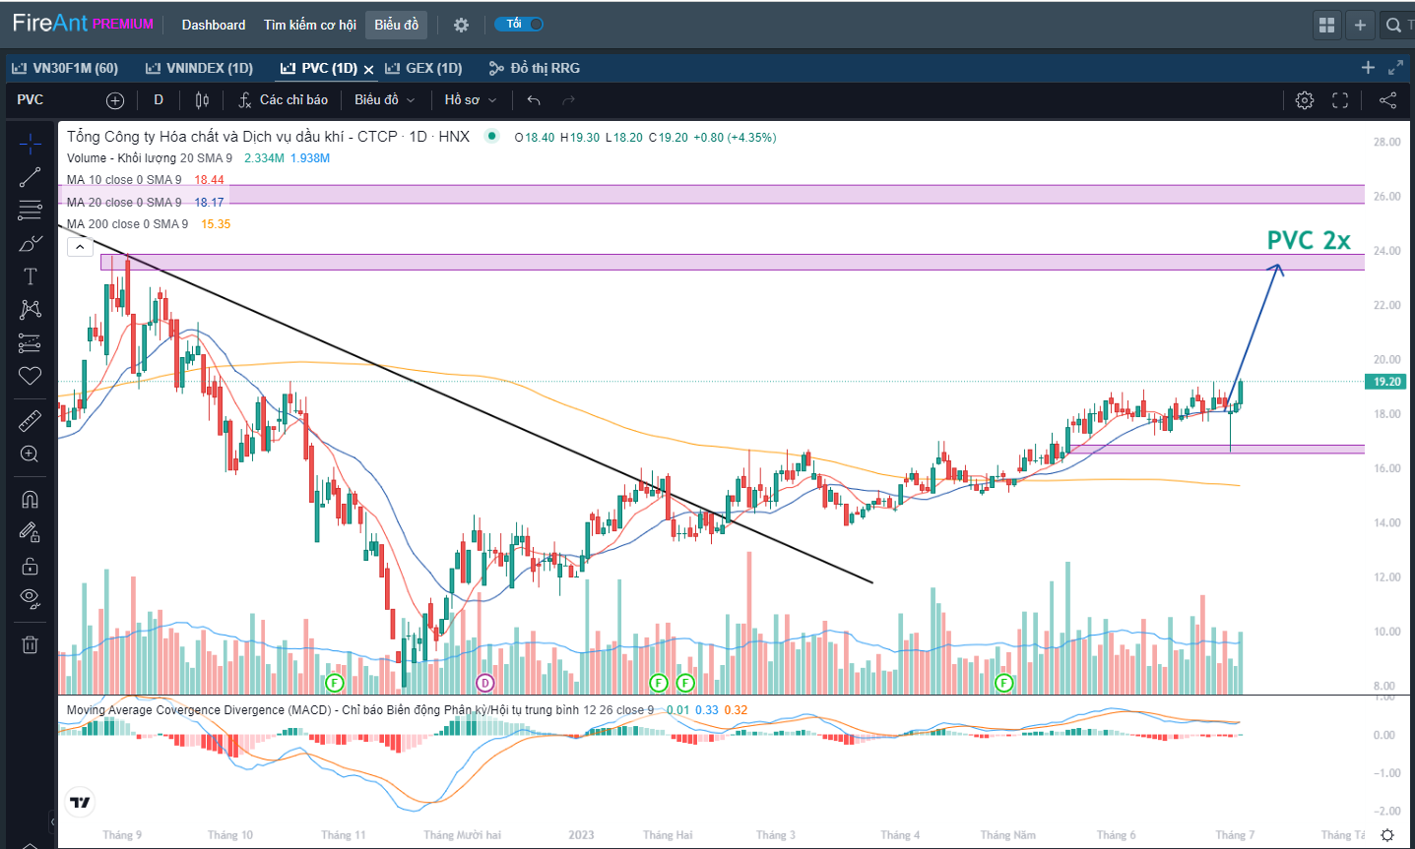
Task: Open the Các chỉ báo indicators menu
Action: pos(284,100)
